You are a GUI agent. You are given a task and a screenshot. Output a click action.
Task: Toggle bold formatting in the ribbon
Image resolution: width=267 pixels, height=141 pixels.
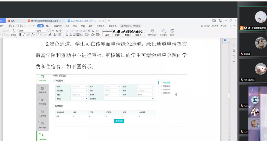20,35
